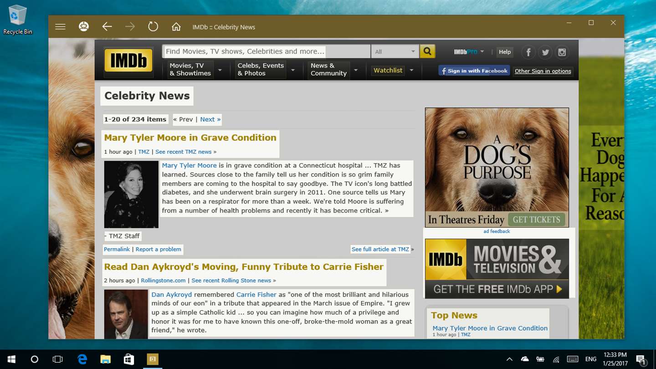656x369 pixels.
Task: Click Dan Aykroyd name link in article
Action: (171, 295)
